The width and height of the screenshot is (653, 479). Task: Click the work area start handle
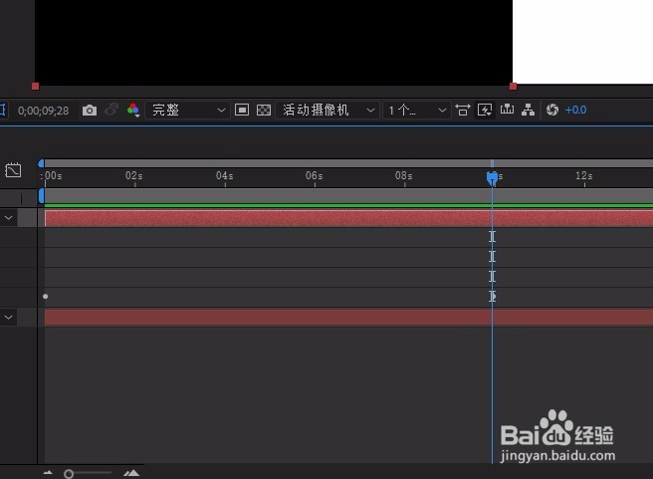coord(41,196)
